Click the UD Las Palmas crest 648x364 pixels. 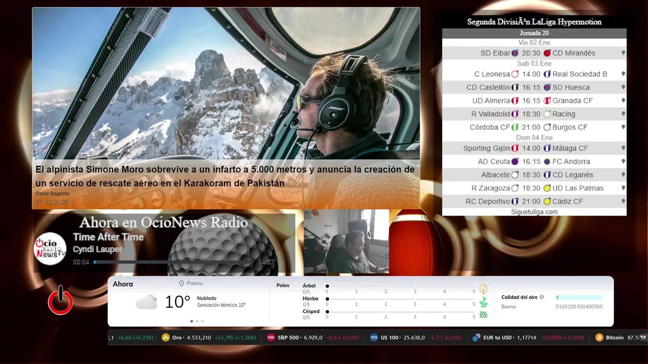point(547,188)
